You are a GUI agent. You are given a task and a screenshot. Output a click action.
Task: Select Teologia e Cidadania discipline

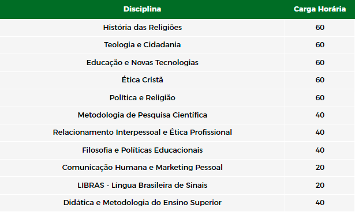coord(143,45)
